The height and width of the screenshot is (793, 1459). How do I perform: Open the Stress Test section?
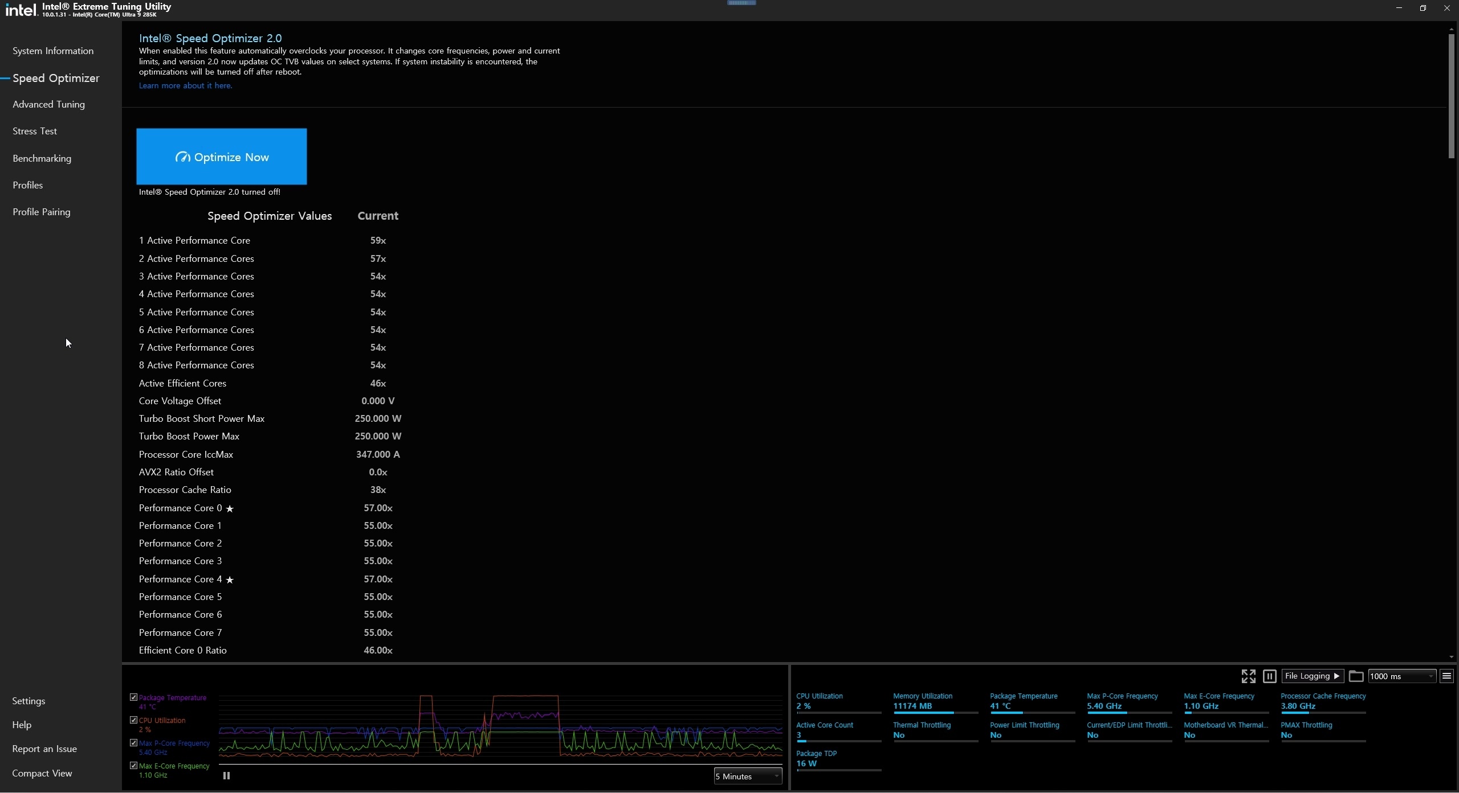pos(35,131)
